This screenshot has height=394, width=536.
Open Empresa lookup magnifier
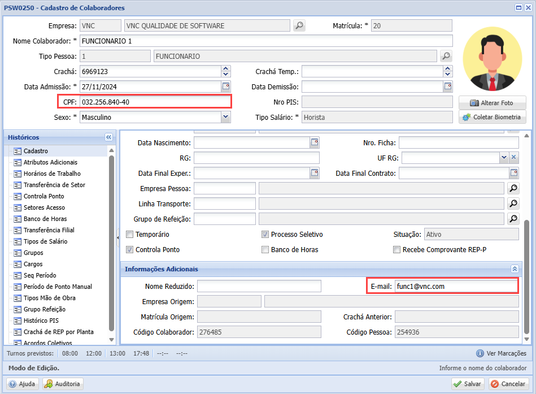299,25
